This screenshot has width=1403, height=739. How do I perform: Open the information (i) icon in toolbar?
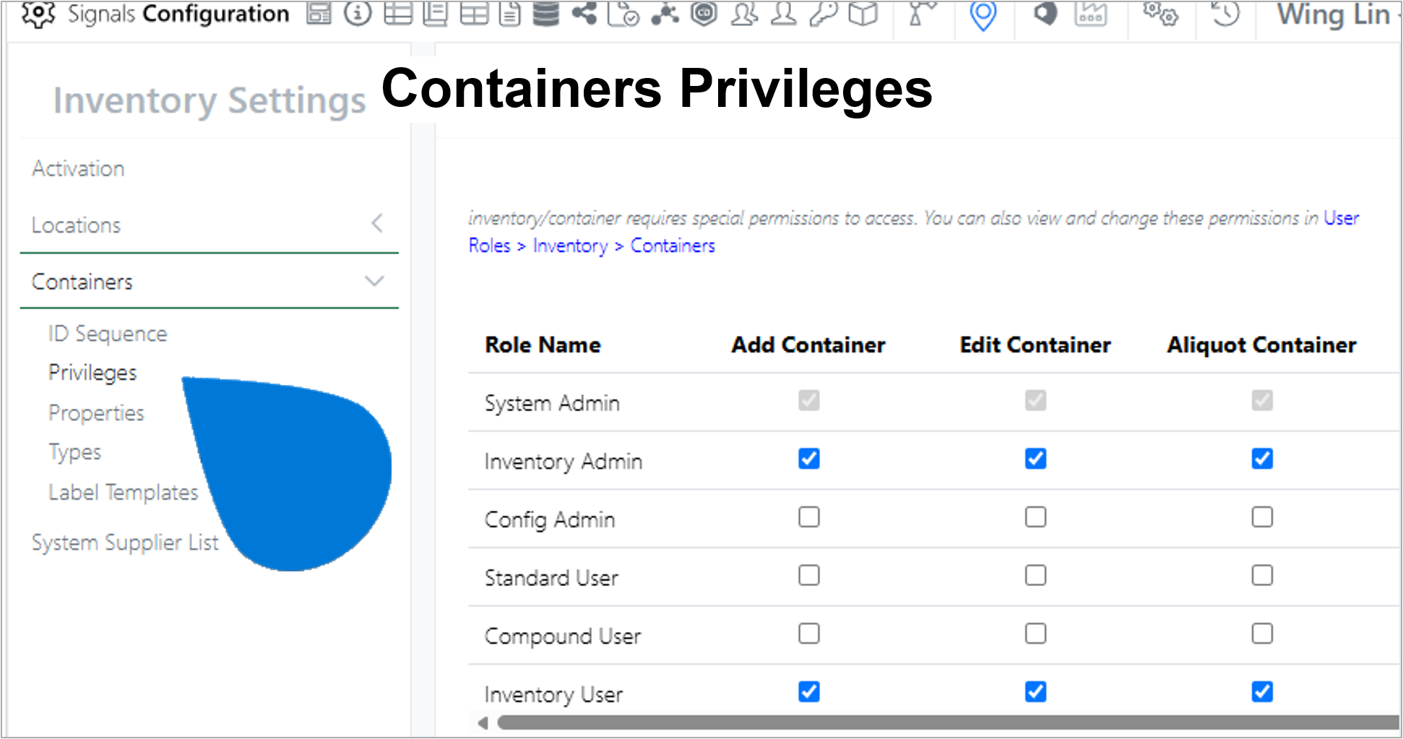click(357, 13)
